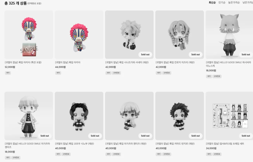View the sold-out Shinazugawa Sanemi figure
This screenshot has width=253, height=162.
point(129,34)
